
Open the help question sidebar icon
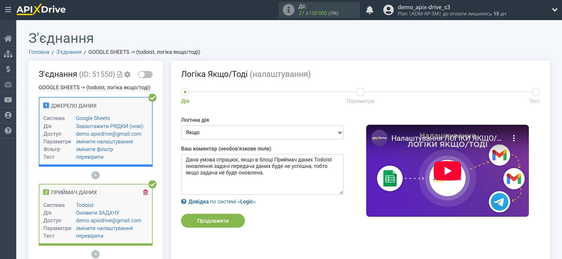tap(8, 131)
